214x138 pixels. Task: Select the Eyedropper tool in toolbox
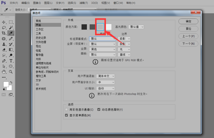[11, 33]
